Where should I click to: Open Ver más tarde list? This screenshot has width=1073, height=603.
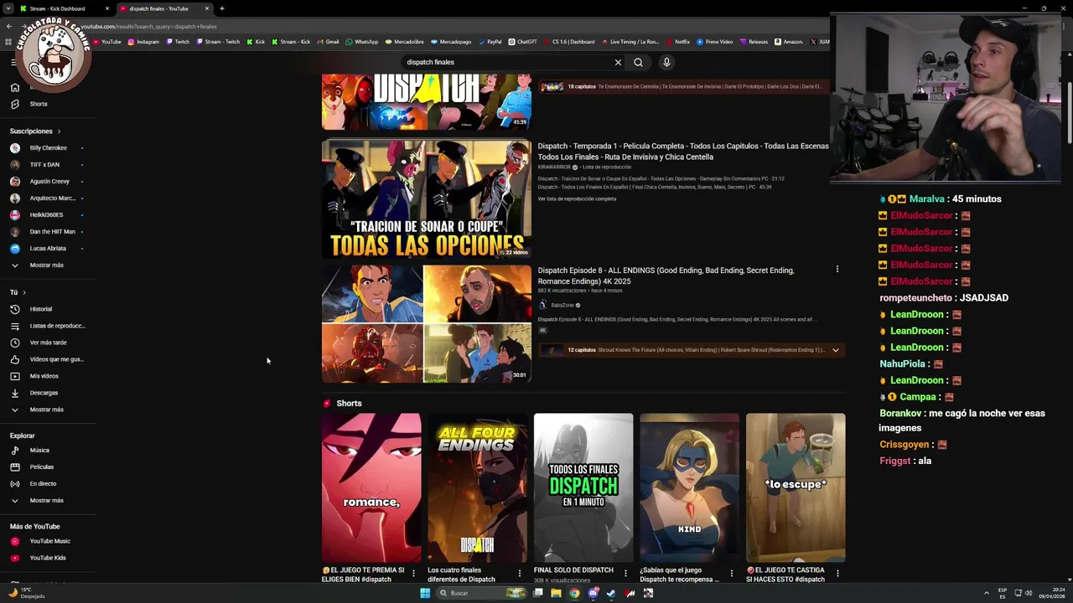pyautogui.click(x=39, y=343)
